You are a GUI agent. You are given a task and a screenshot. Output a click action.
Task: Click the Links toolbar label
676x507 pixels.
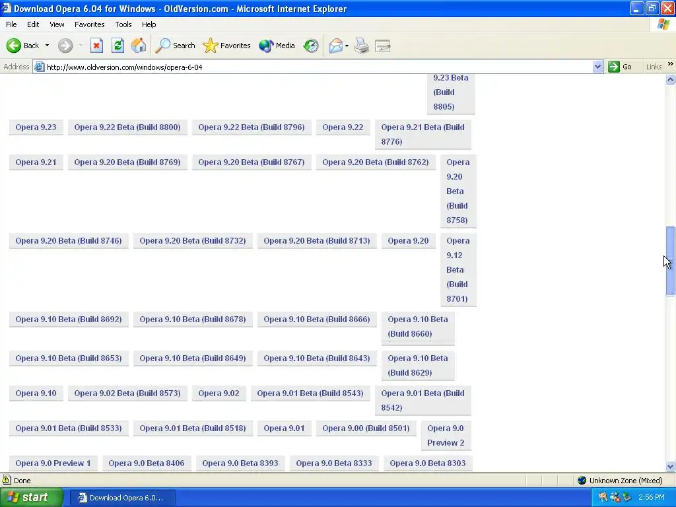point(654,67)
